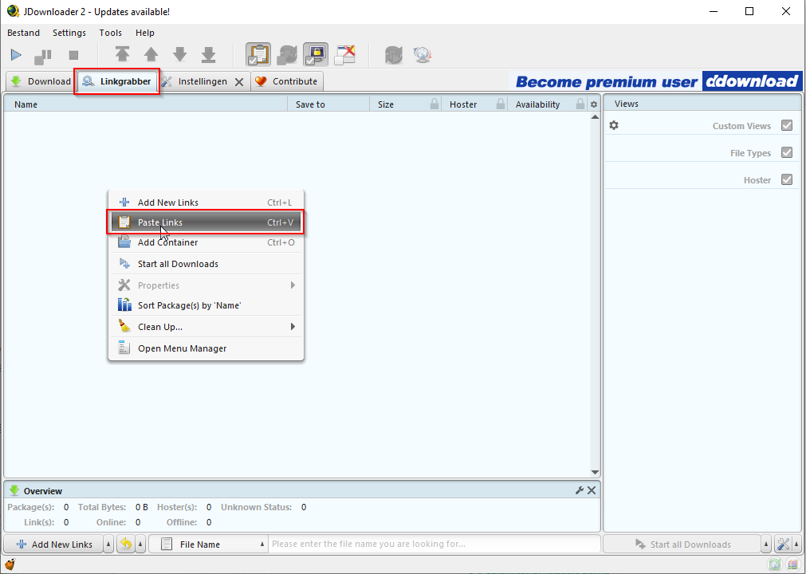Viewport: 806px width, 574px height.
Task: Click the JDownloader title bar logo
Action: [13, 11]
